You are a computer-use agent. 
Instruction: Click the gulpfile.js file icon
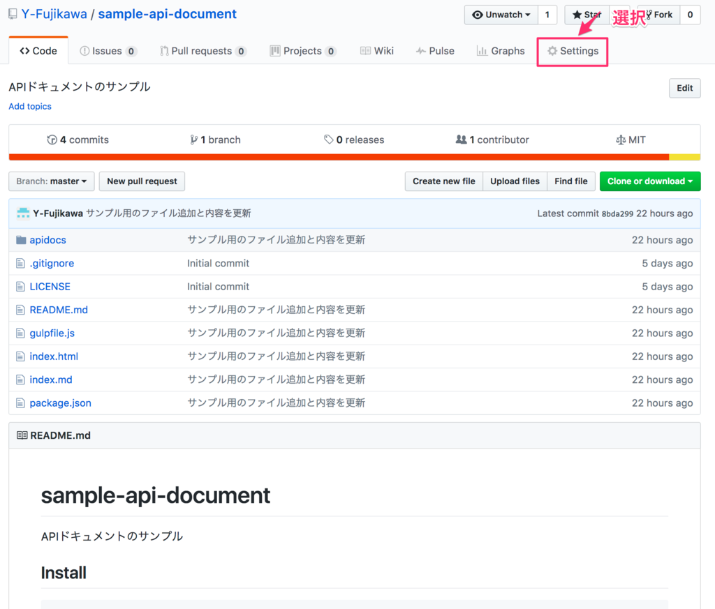click(20, 333)
